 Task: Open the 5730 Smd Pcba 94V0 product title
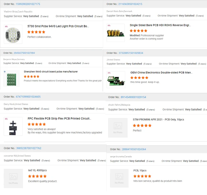(58, 26)
